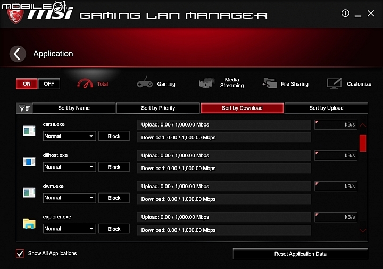Turn bandwidth control ON
Image resolution: width=383 pixels, height=269 pixels.
(27, 83)
